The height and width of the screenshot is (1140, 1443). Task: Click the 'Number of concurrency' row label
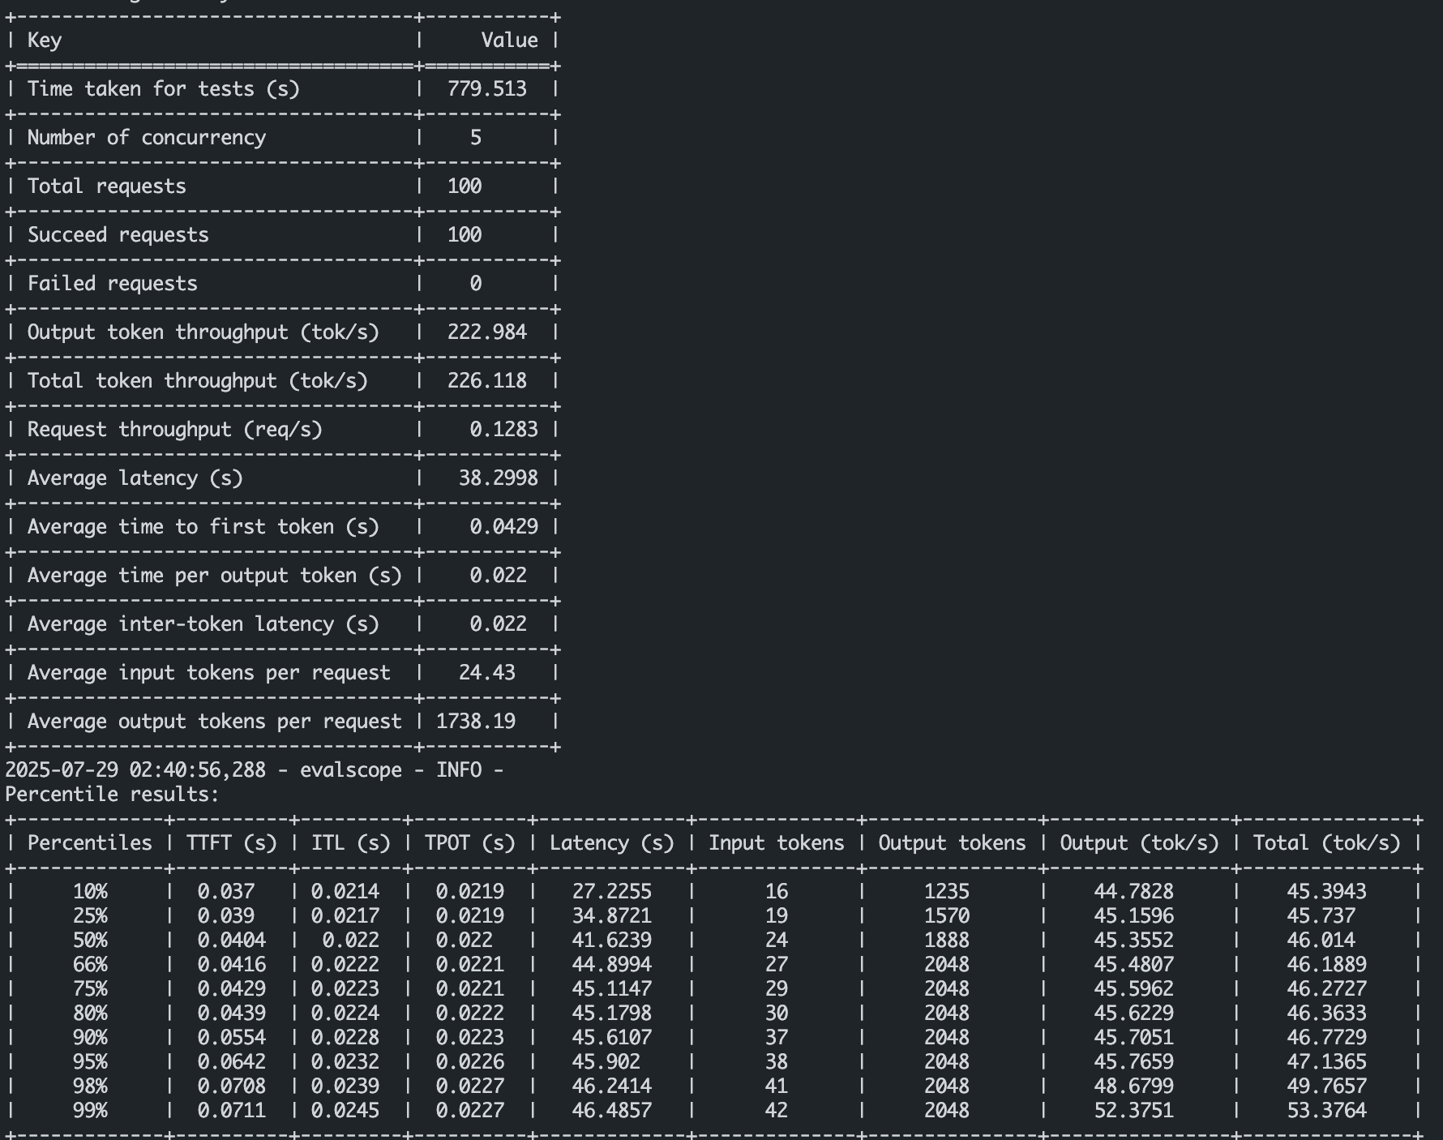pos(146,138)
